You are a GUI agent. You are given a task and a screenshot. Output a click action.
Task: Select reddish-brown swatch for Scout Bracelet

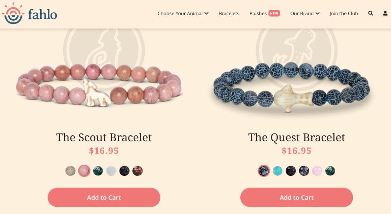[x=138, y=171]
